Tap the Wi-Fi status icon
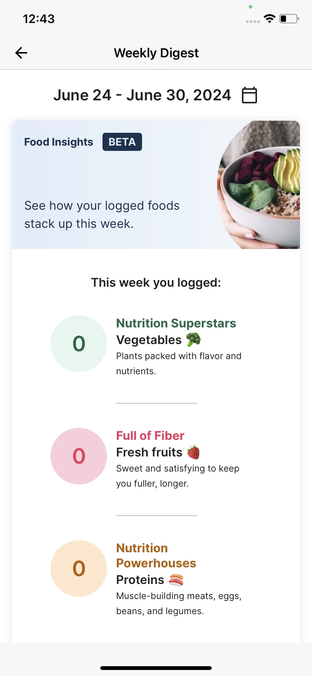 269,18
